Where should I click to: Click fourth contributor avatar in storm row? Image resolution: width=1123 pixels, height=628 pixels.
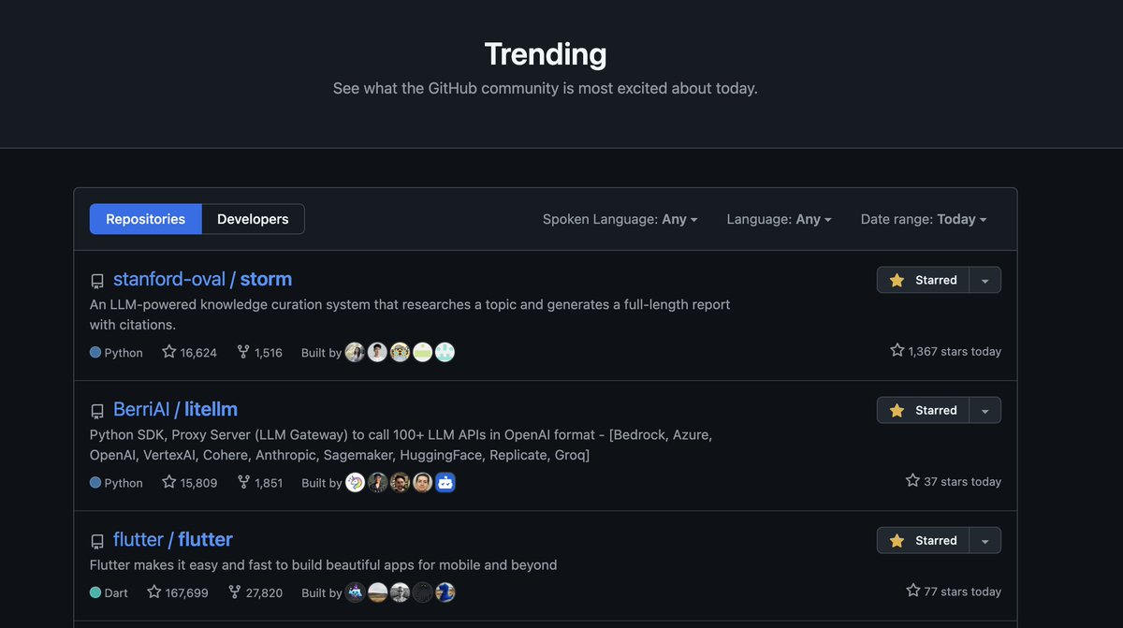pyautogui.click(x=423, y=352)
